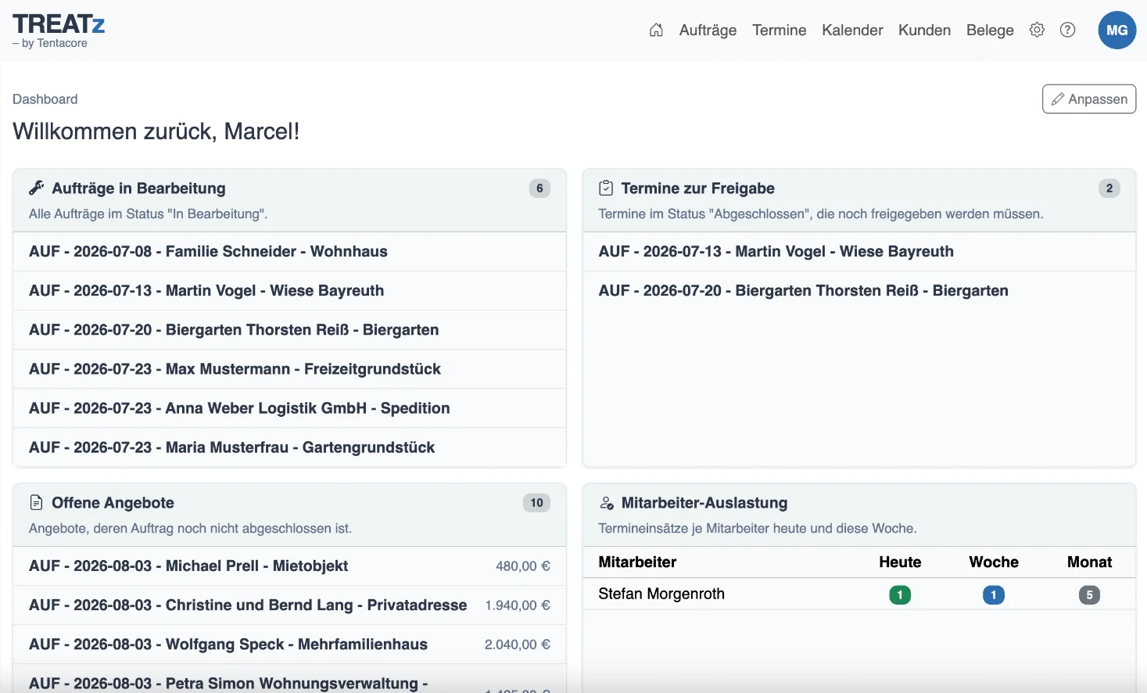1147x693 pixels.
Task: Switch to Kalender in navigation
Action: click(x=852, y=30)
